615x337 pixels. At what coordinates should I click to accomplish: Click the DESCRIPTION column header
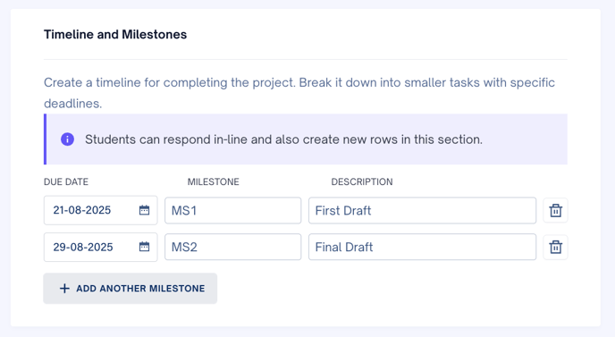pyautogui.click(x=362, y=181)
